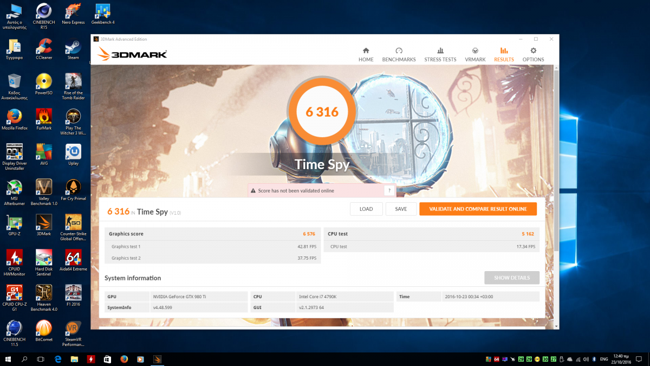
Task: Select the Intel Core i7 4790K text
Action: [318, 297]
